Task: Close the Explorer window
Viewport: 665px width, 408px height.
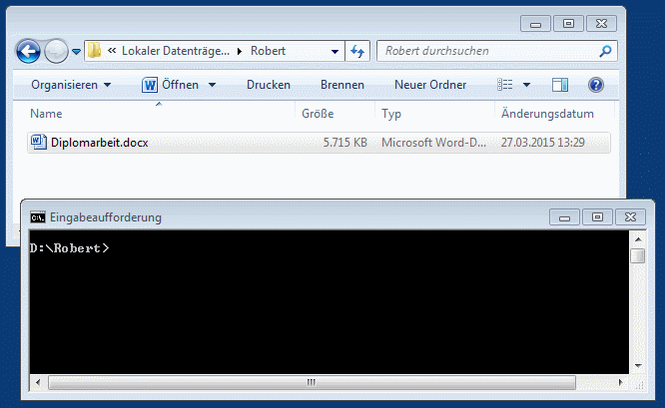Action: [601, 24]
